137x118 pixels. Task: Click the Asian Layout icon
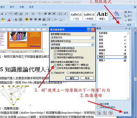(x=54, y=14)
